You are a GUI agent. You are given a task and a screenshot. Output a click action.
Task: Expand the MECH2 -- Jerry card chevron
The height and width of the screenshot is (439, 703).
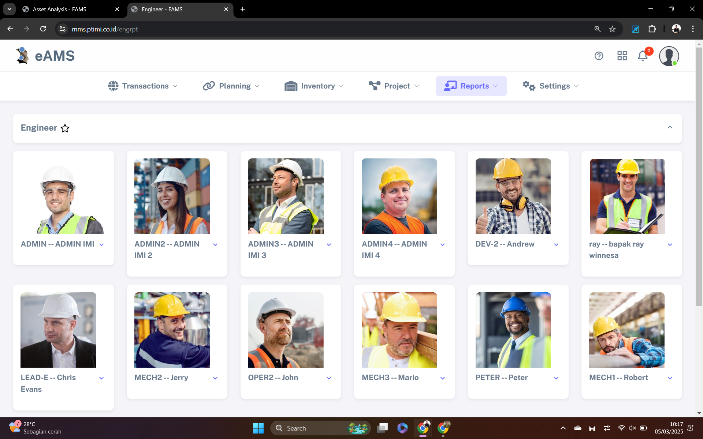[x=215, y=378]
